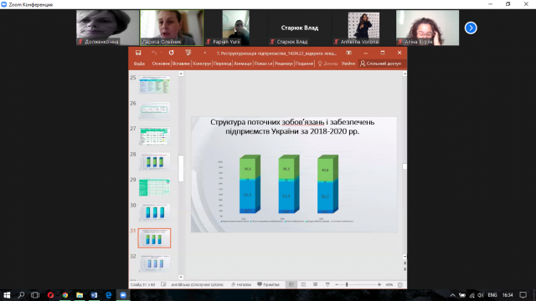The height and width of the screenshot is (301, 536).
Task: Click the editing area scroll-up arrow
Action: coord(405,74)
